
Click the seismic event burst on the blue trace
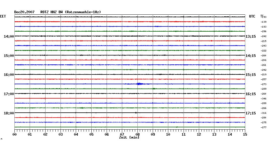click(140, 84)
